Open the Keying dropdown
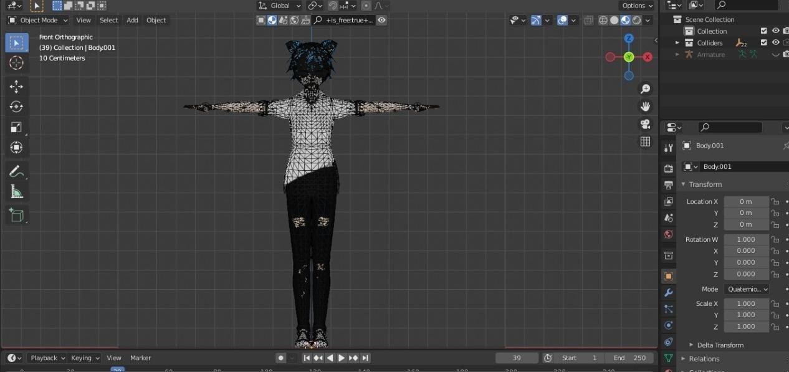Image resolution: width=789 pixels, height=372 pixels. tap(85, 358)
